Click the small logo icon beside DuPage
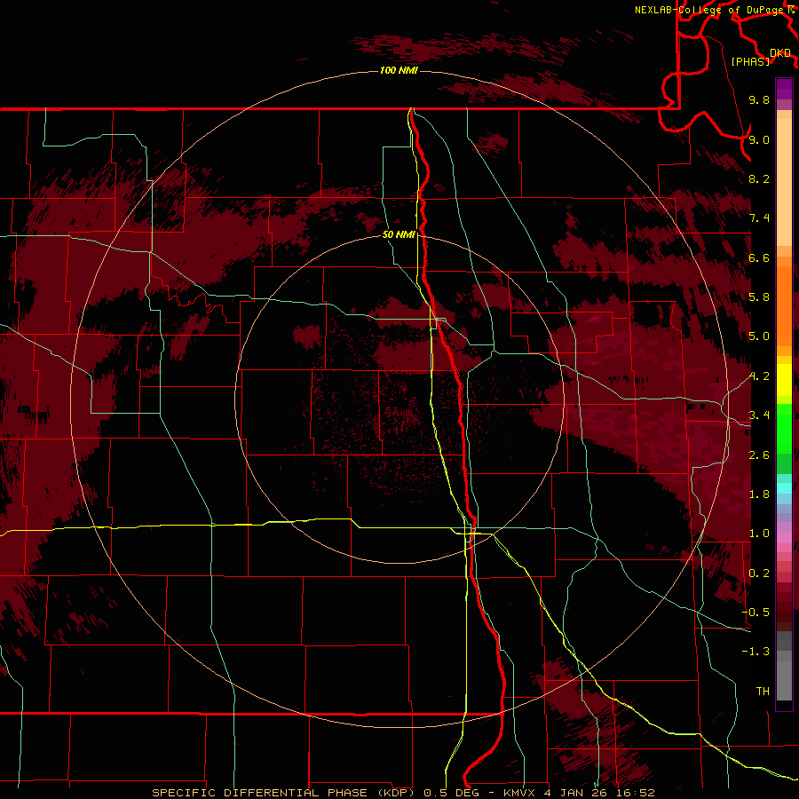 (x=791, y=10)
